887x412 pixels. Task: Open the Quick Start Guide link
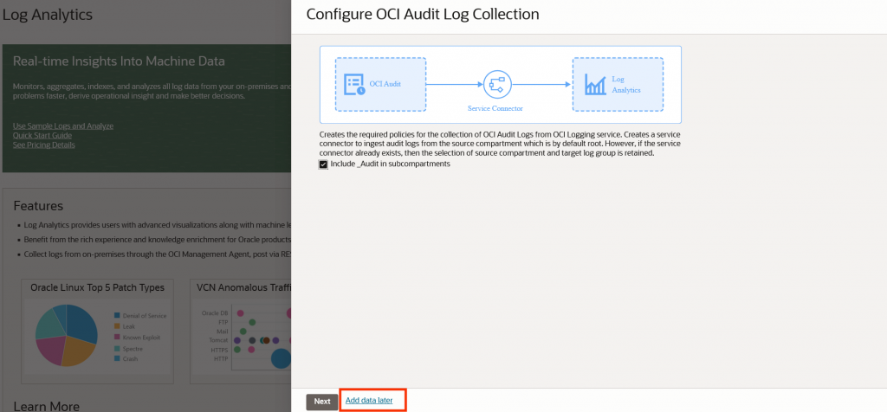coord(42,135)
